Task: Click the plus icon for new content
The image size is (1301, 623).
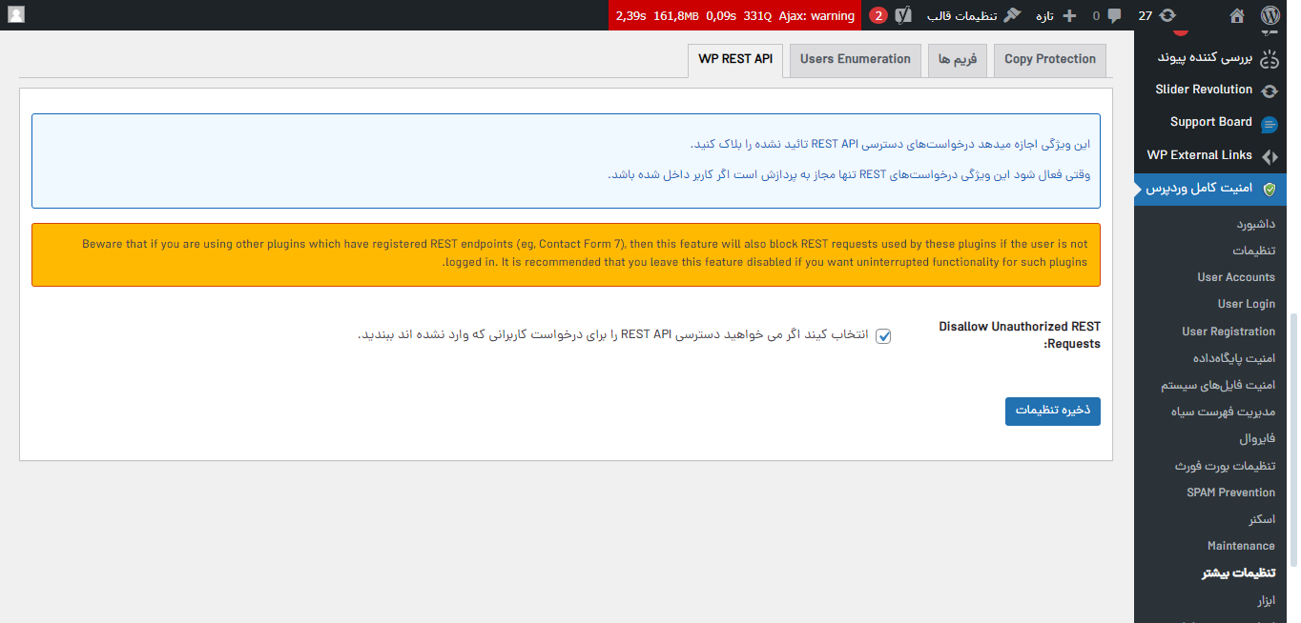Action: 1069,15
